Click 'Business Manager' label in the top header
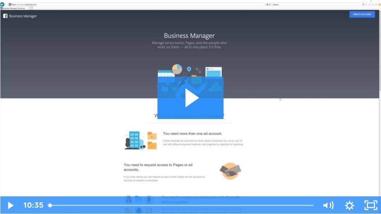This screenshot has height=214, width=381. pos(23,16)
